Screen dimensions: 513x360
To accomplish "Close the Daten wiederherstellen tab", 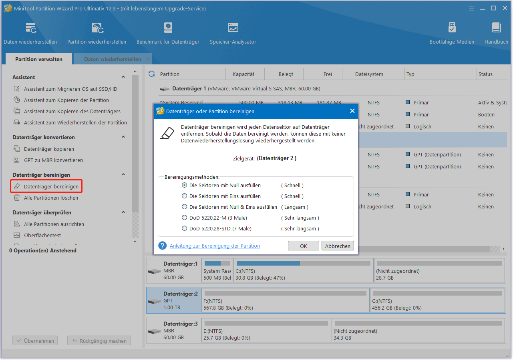I will 148,59.
